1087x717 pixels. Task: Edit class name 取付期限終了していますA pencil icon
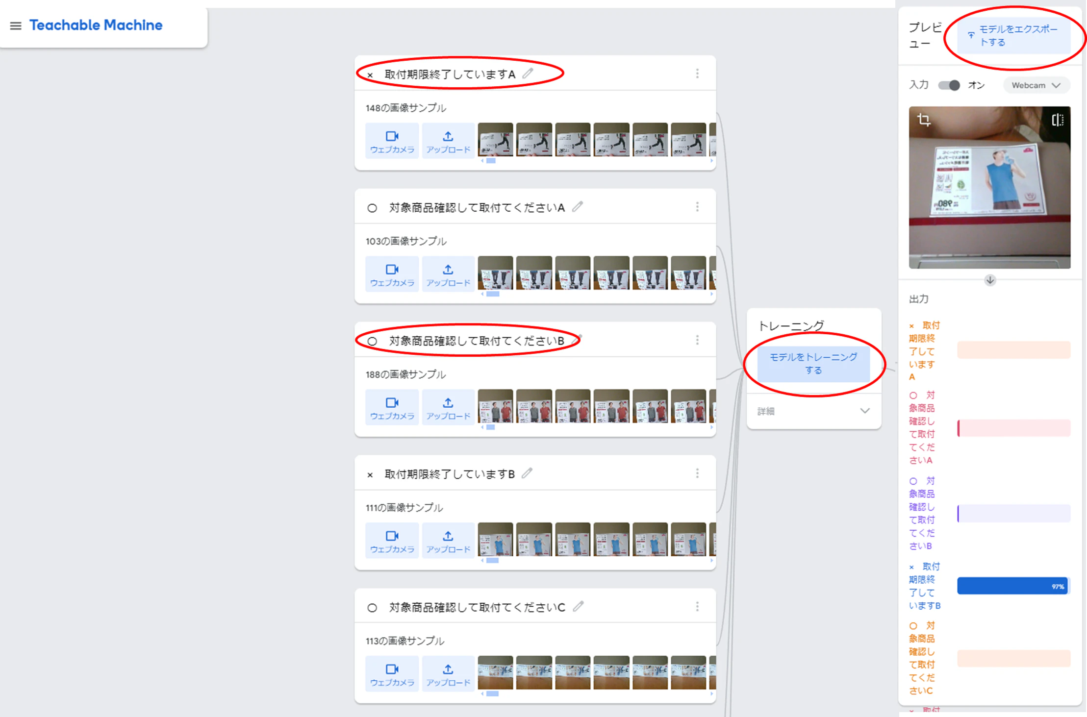528,74
